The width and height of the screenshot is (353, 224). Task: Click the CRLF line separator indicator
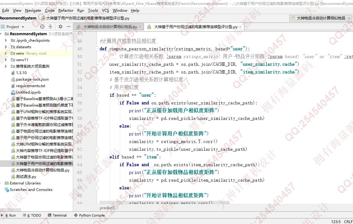(348, 222)
